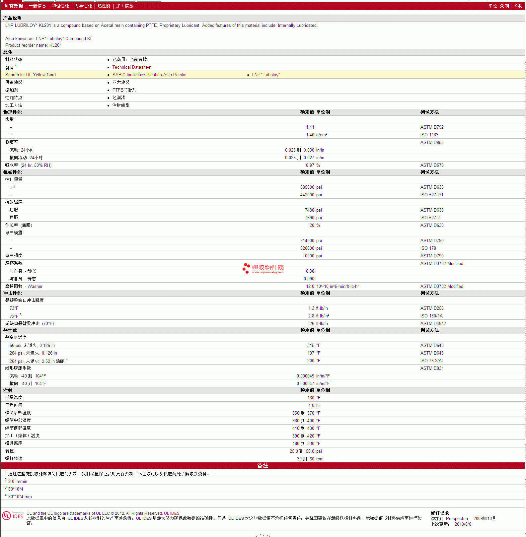Click the 80*10*4 mm footnote text
Viewport: 526px width, 537px height.
[20, 497]
